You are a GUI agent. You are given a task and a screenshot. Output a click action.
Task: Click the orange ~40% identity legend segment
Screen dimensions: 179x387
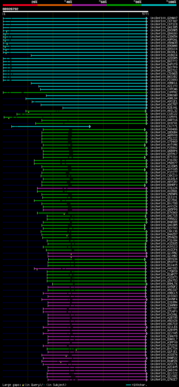[x=55, y=5]
